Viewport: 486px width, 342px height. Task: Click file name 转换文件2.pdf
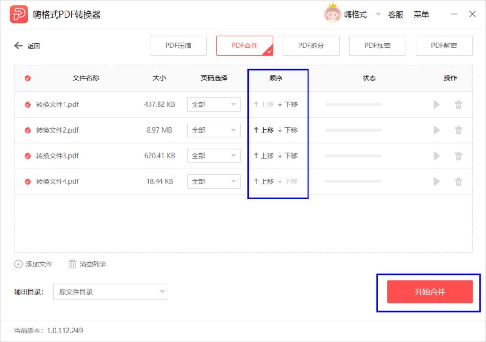[57, 130]
